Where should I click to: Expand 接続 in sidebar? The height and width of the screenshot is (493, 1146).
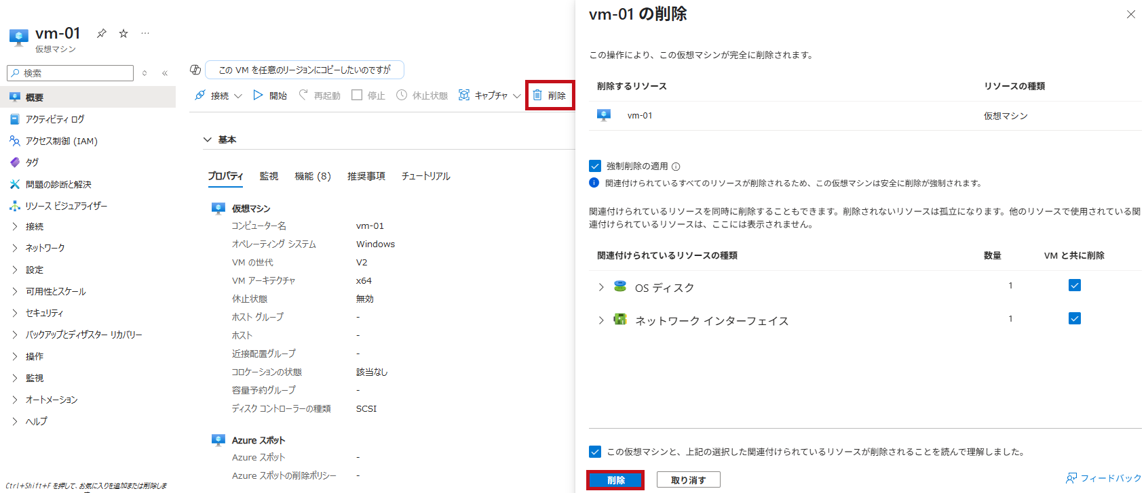click(15, 226)
